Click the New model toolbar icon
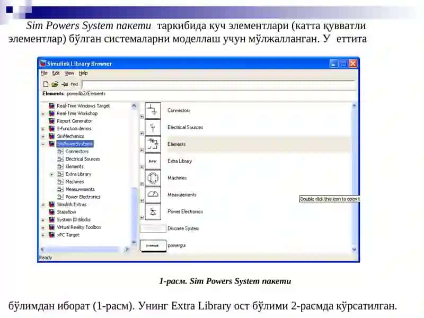 pyautogui.click(x=46, y=84)
